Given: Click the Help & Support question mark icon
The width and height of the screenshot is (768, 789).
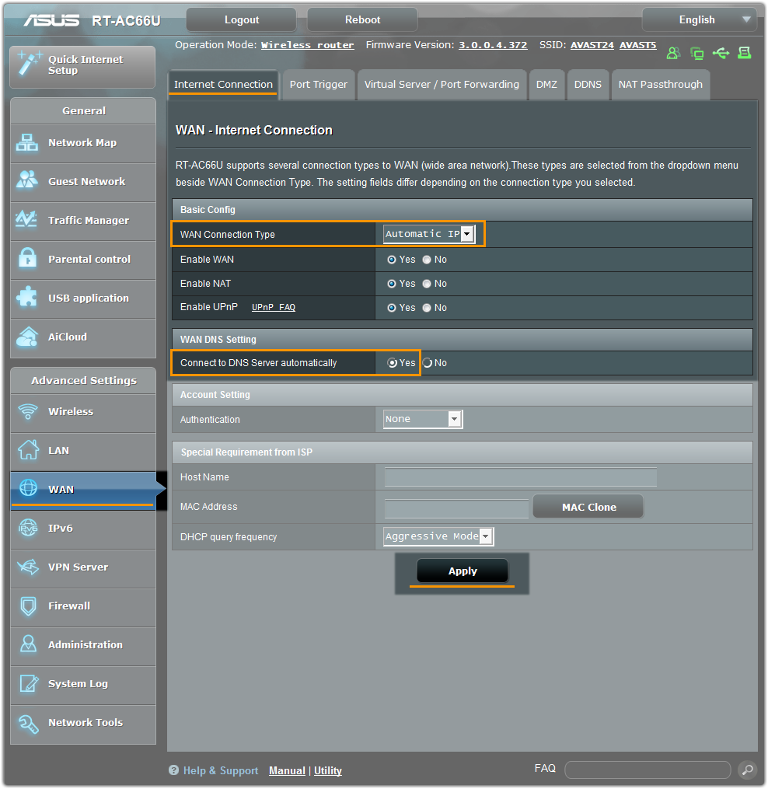Looking at the screenshot, I should (173, 770).
